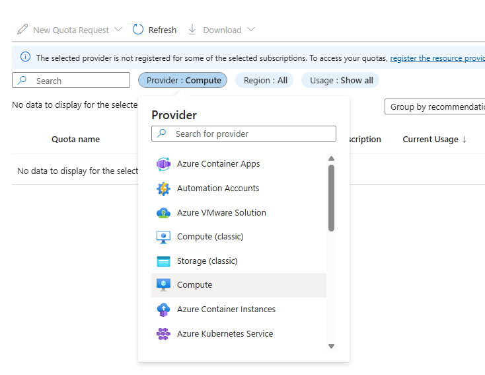Select Azure Kubernetes Service provider
This screenshot has width=485, height=375.
pyautogui.click(x=239, y=334)
